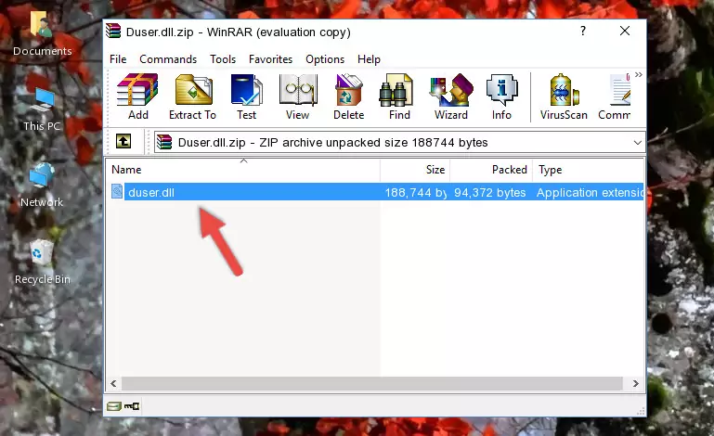Screen dimensions: 714x436
Task: Select the duser.dll file row
Action: tap(376, 192)
